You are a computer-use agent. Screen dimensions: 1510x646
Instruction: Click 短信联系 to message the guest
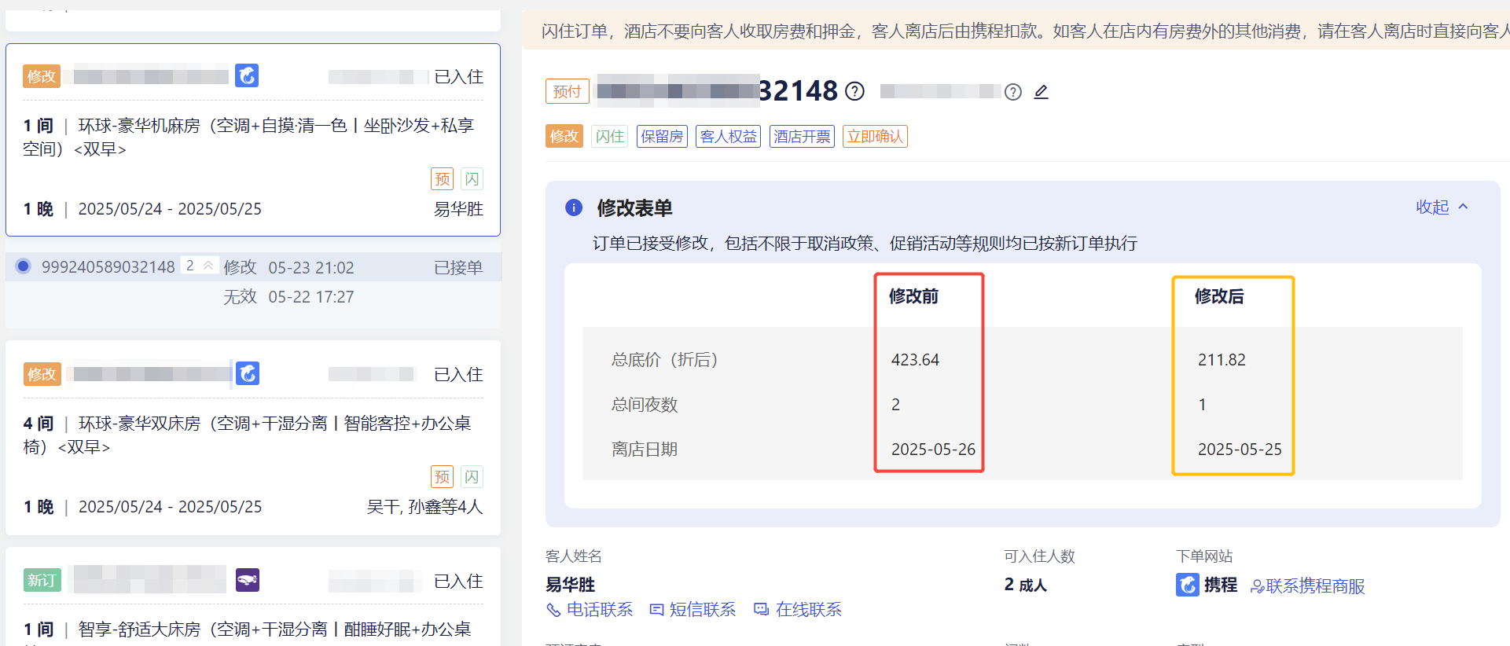[693, 609]
